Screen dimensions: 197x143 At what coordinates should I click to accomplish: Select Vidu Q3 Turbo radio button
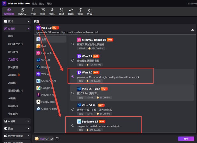73,93
